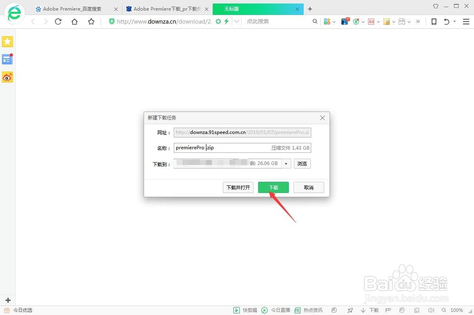Click the blue extension icon with red badge

pos(345,21)
